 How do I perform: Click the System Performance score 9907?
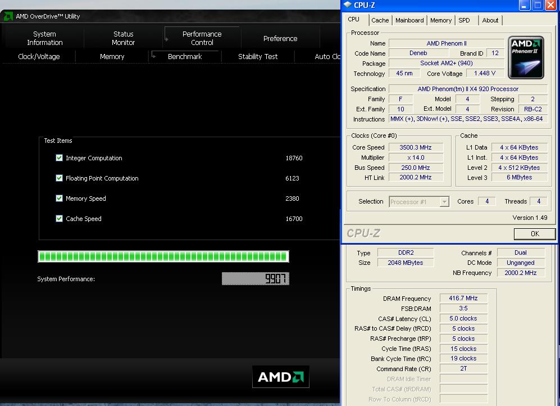pos(256,278)
